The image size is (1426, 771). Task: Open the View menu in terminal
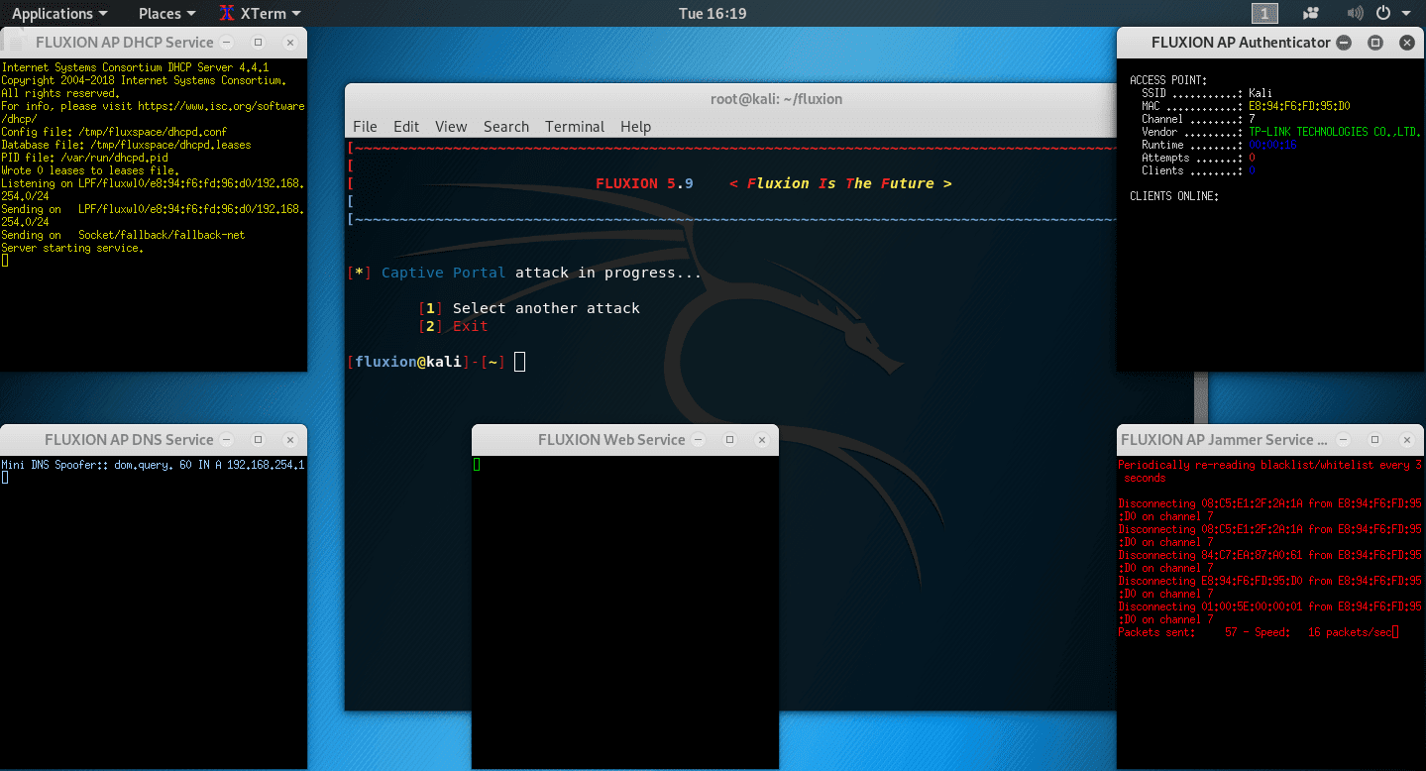click(451, 126)
